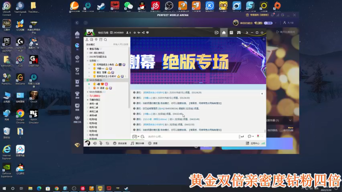The width and height of the screenshot is (342, 192).
Task: Open Steam from the top dock
Action: (x=101, y=6)
